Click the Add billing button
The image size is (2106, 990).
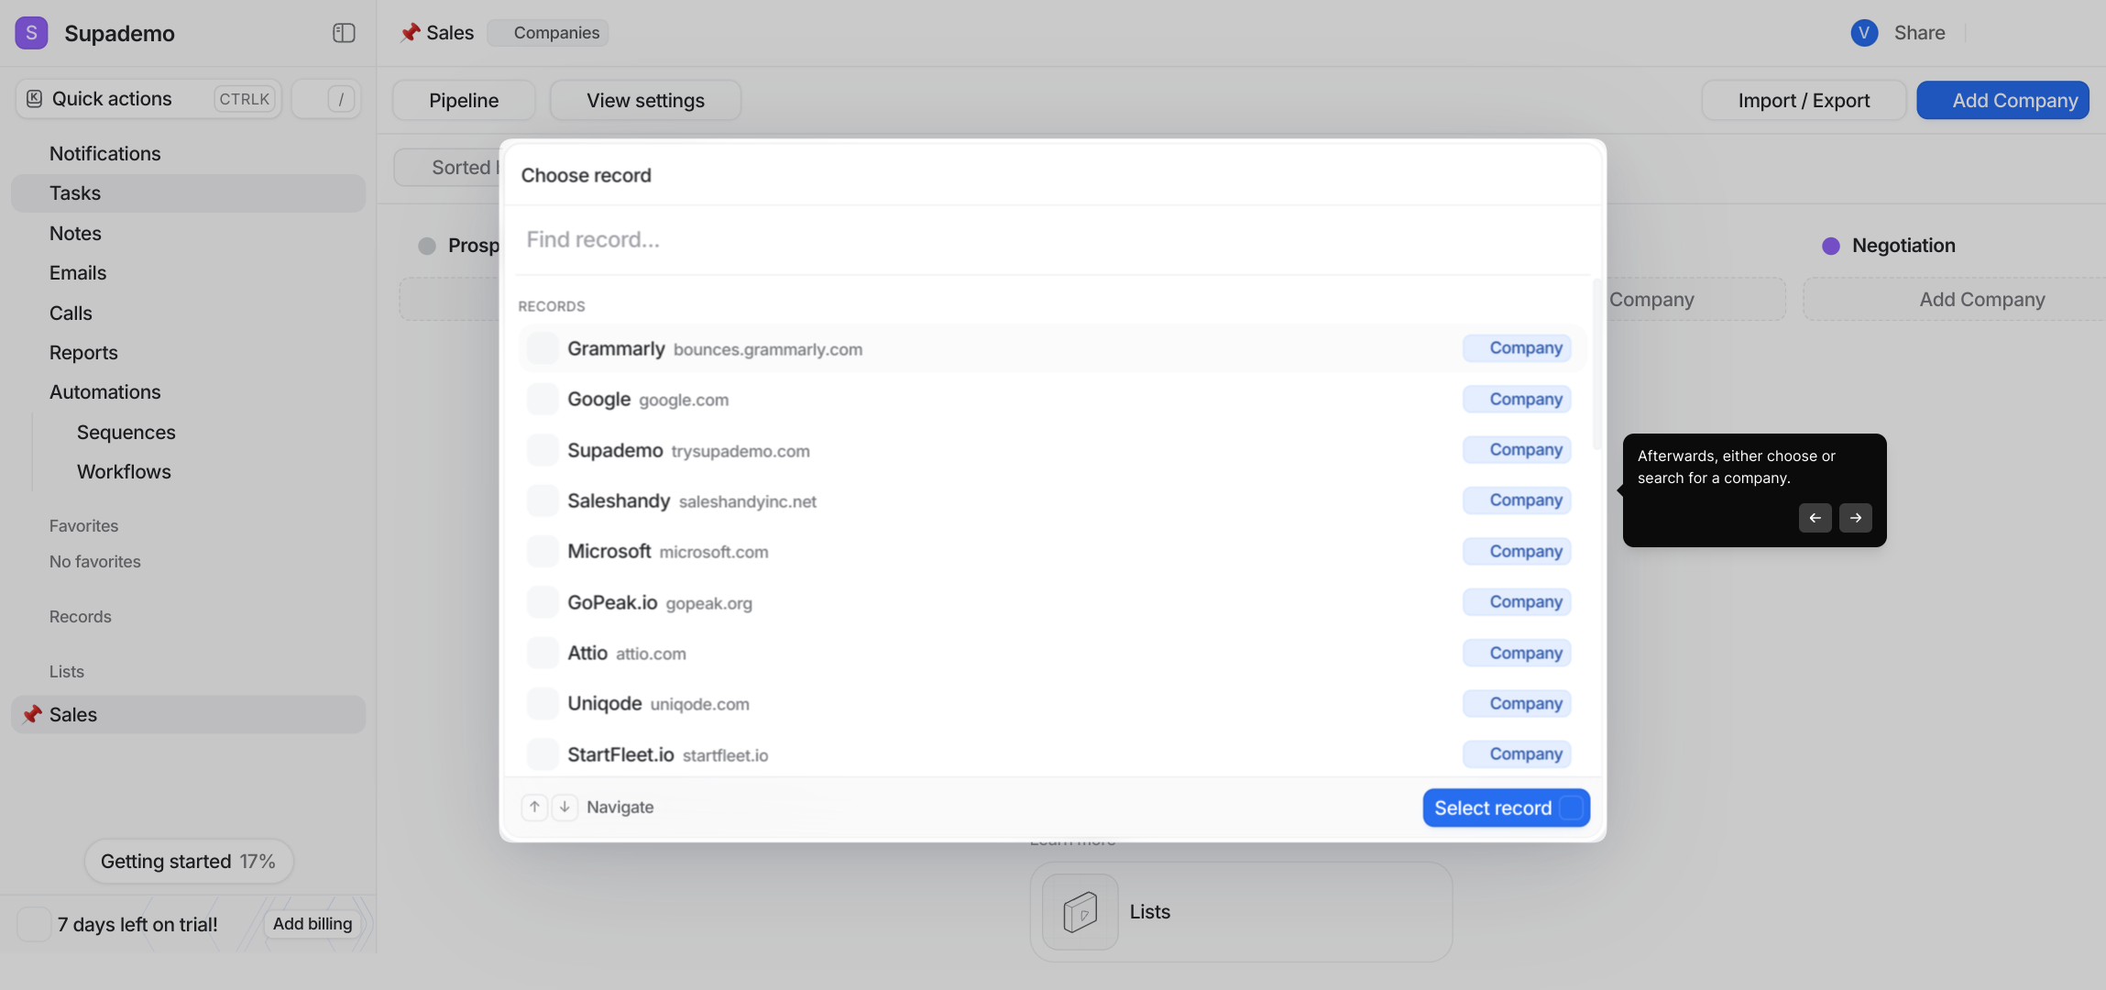tap(312, 924)
